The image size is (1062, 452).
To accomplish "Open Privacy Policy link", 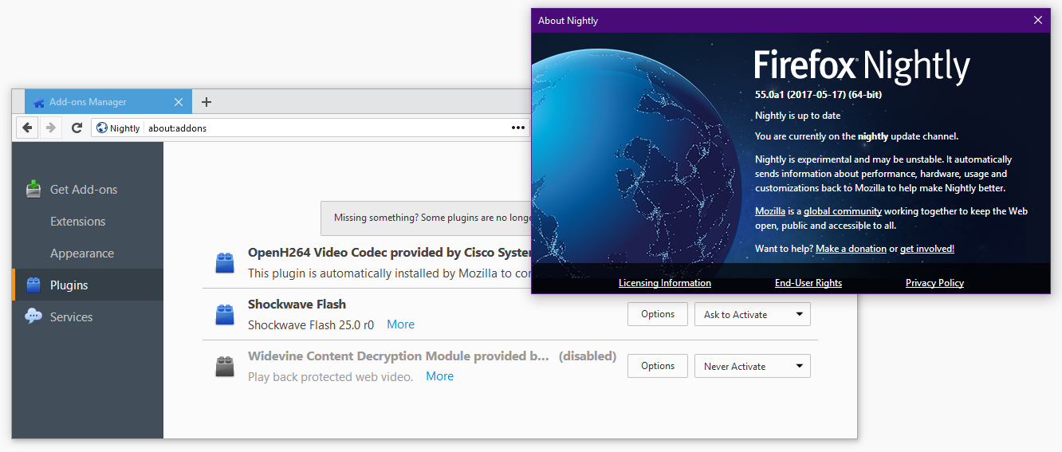I will (934, 283).
